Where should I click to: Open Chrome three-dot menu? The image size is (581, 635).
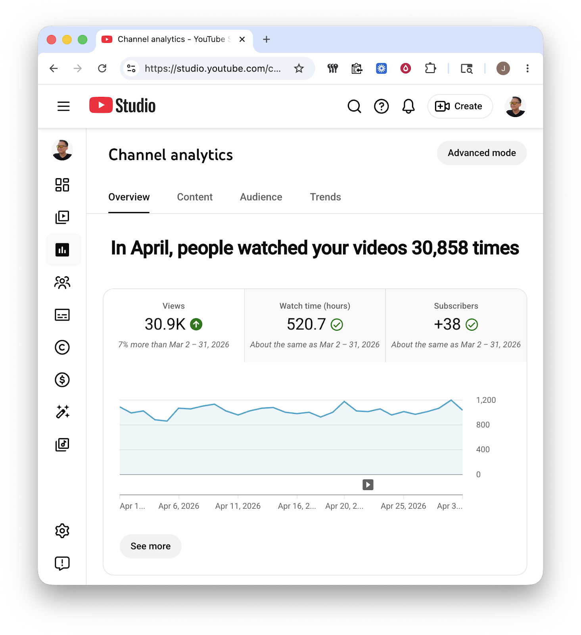pos(527,68)
